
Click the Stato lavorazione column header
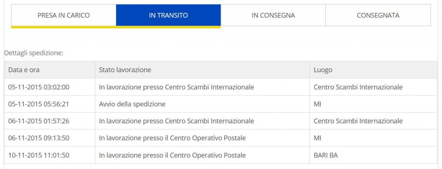coord(202,70)
